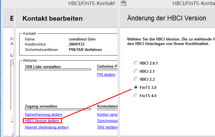215x137 pixels.
Task: Open the Konten verwalten link
Action: [x=107, y=114]
